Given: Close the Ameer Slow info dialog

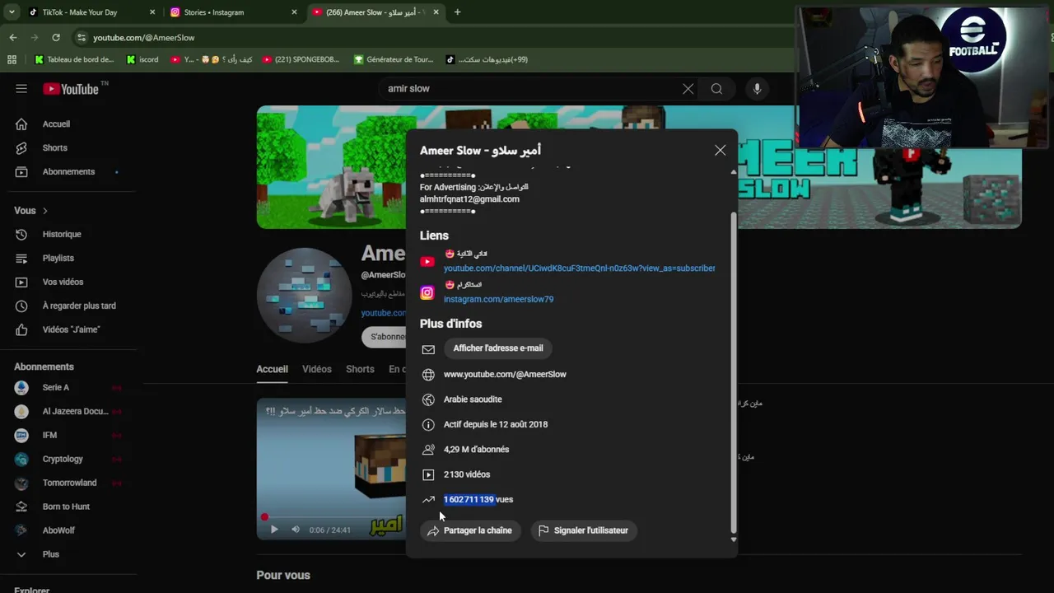Looking at the screenshot, I should pos(721,150).
